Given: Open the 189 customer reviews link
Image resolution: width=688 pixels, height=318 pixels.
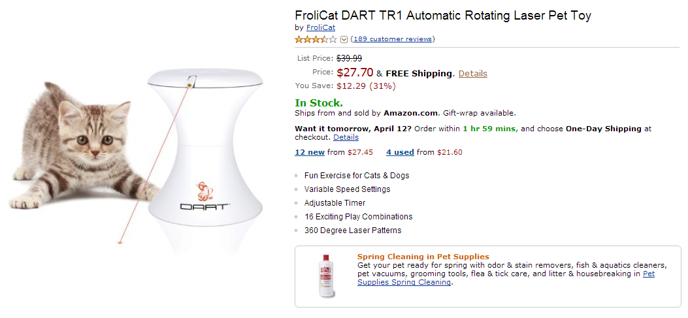Looking at the screenshot, I should coord(393,39).
